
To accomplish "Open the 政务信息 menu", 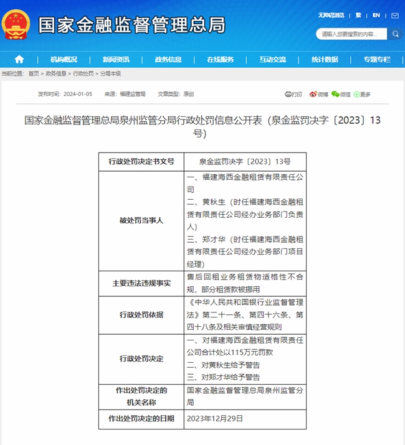I will click(x=168, y=59).
